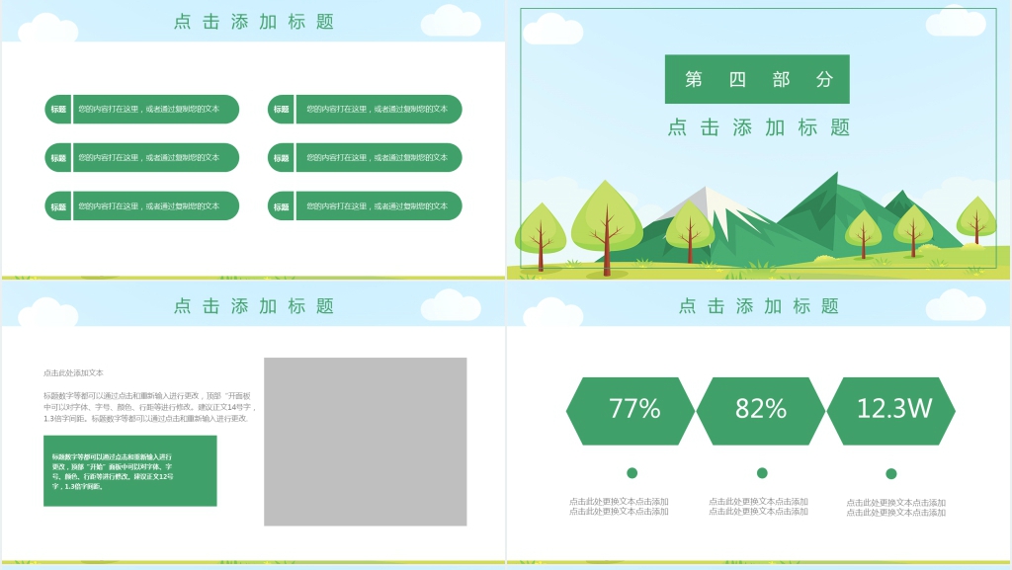Select the 点击此处添加文本 heading
This screenshot has width=1012, height=570.
click(73, 373)
